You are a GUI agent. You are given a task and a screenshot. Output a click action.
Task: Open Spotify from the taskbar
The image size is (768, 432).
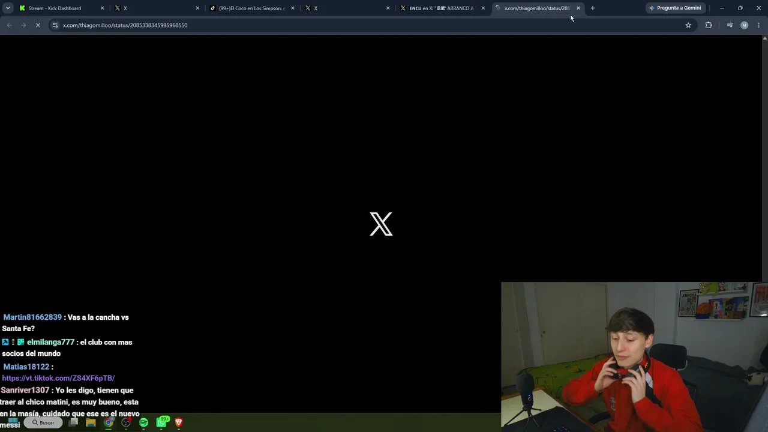pyautogui.click(x=143, y=422)
